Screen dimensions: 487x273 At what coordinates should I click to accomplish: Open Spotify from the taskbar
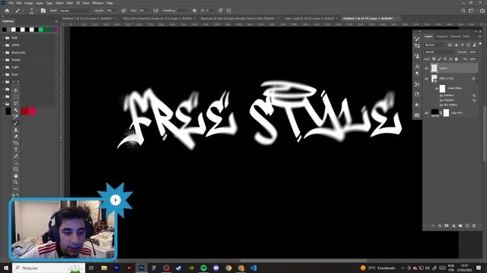[203, 268]
